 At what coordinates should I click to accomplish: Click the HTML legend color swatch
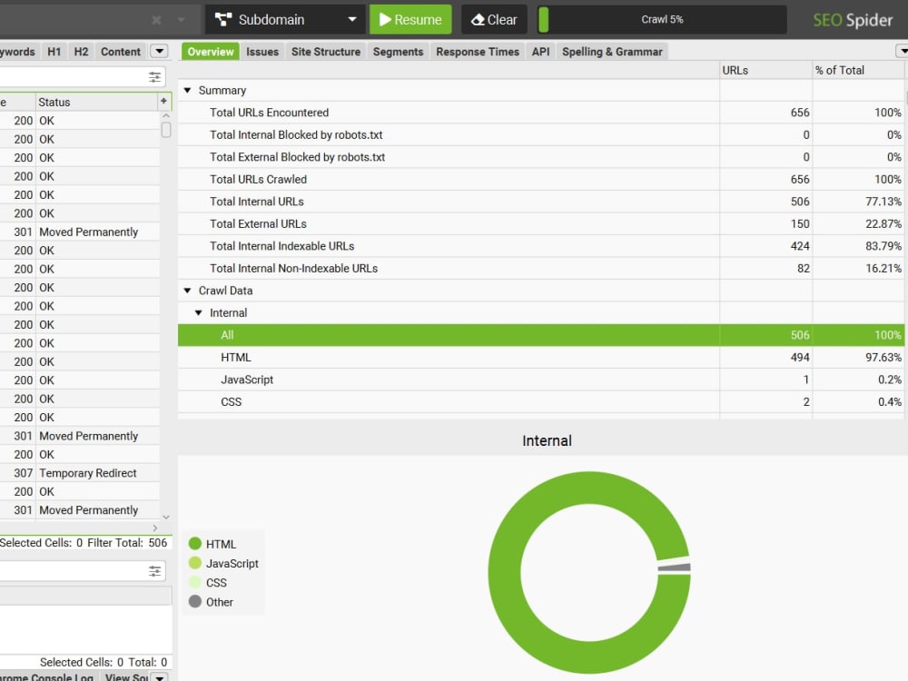[x=195, y=543]
